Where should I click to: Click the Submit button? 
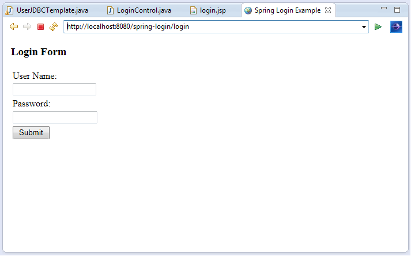pyautogui.click(x=31, y=132)
